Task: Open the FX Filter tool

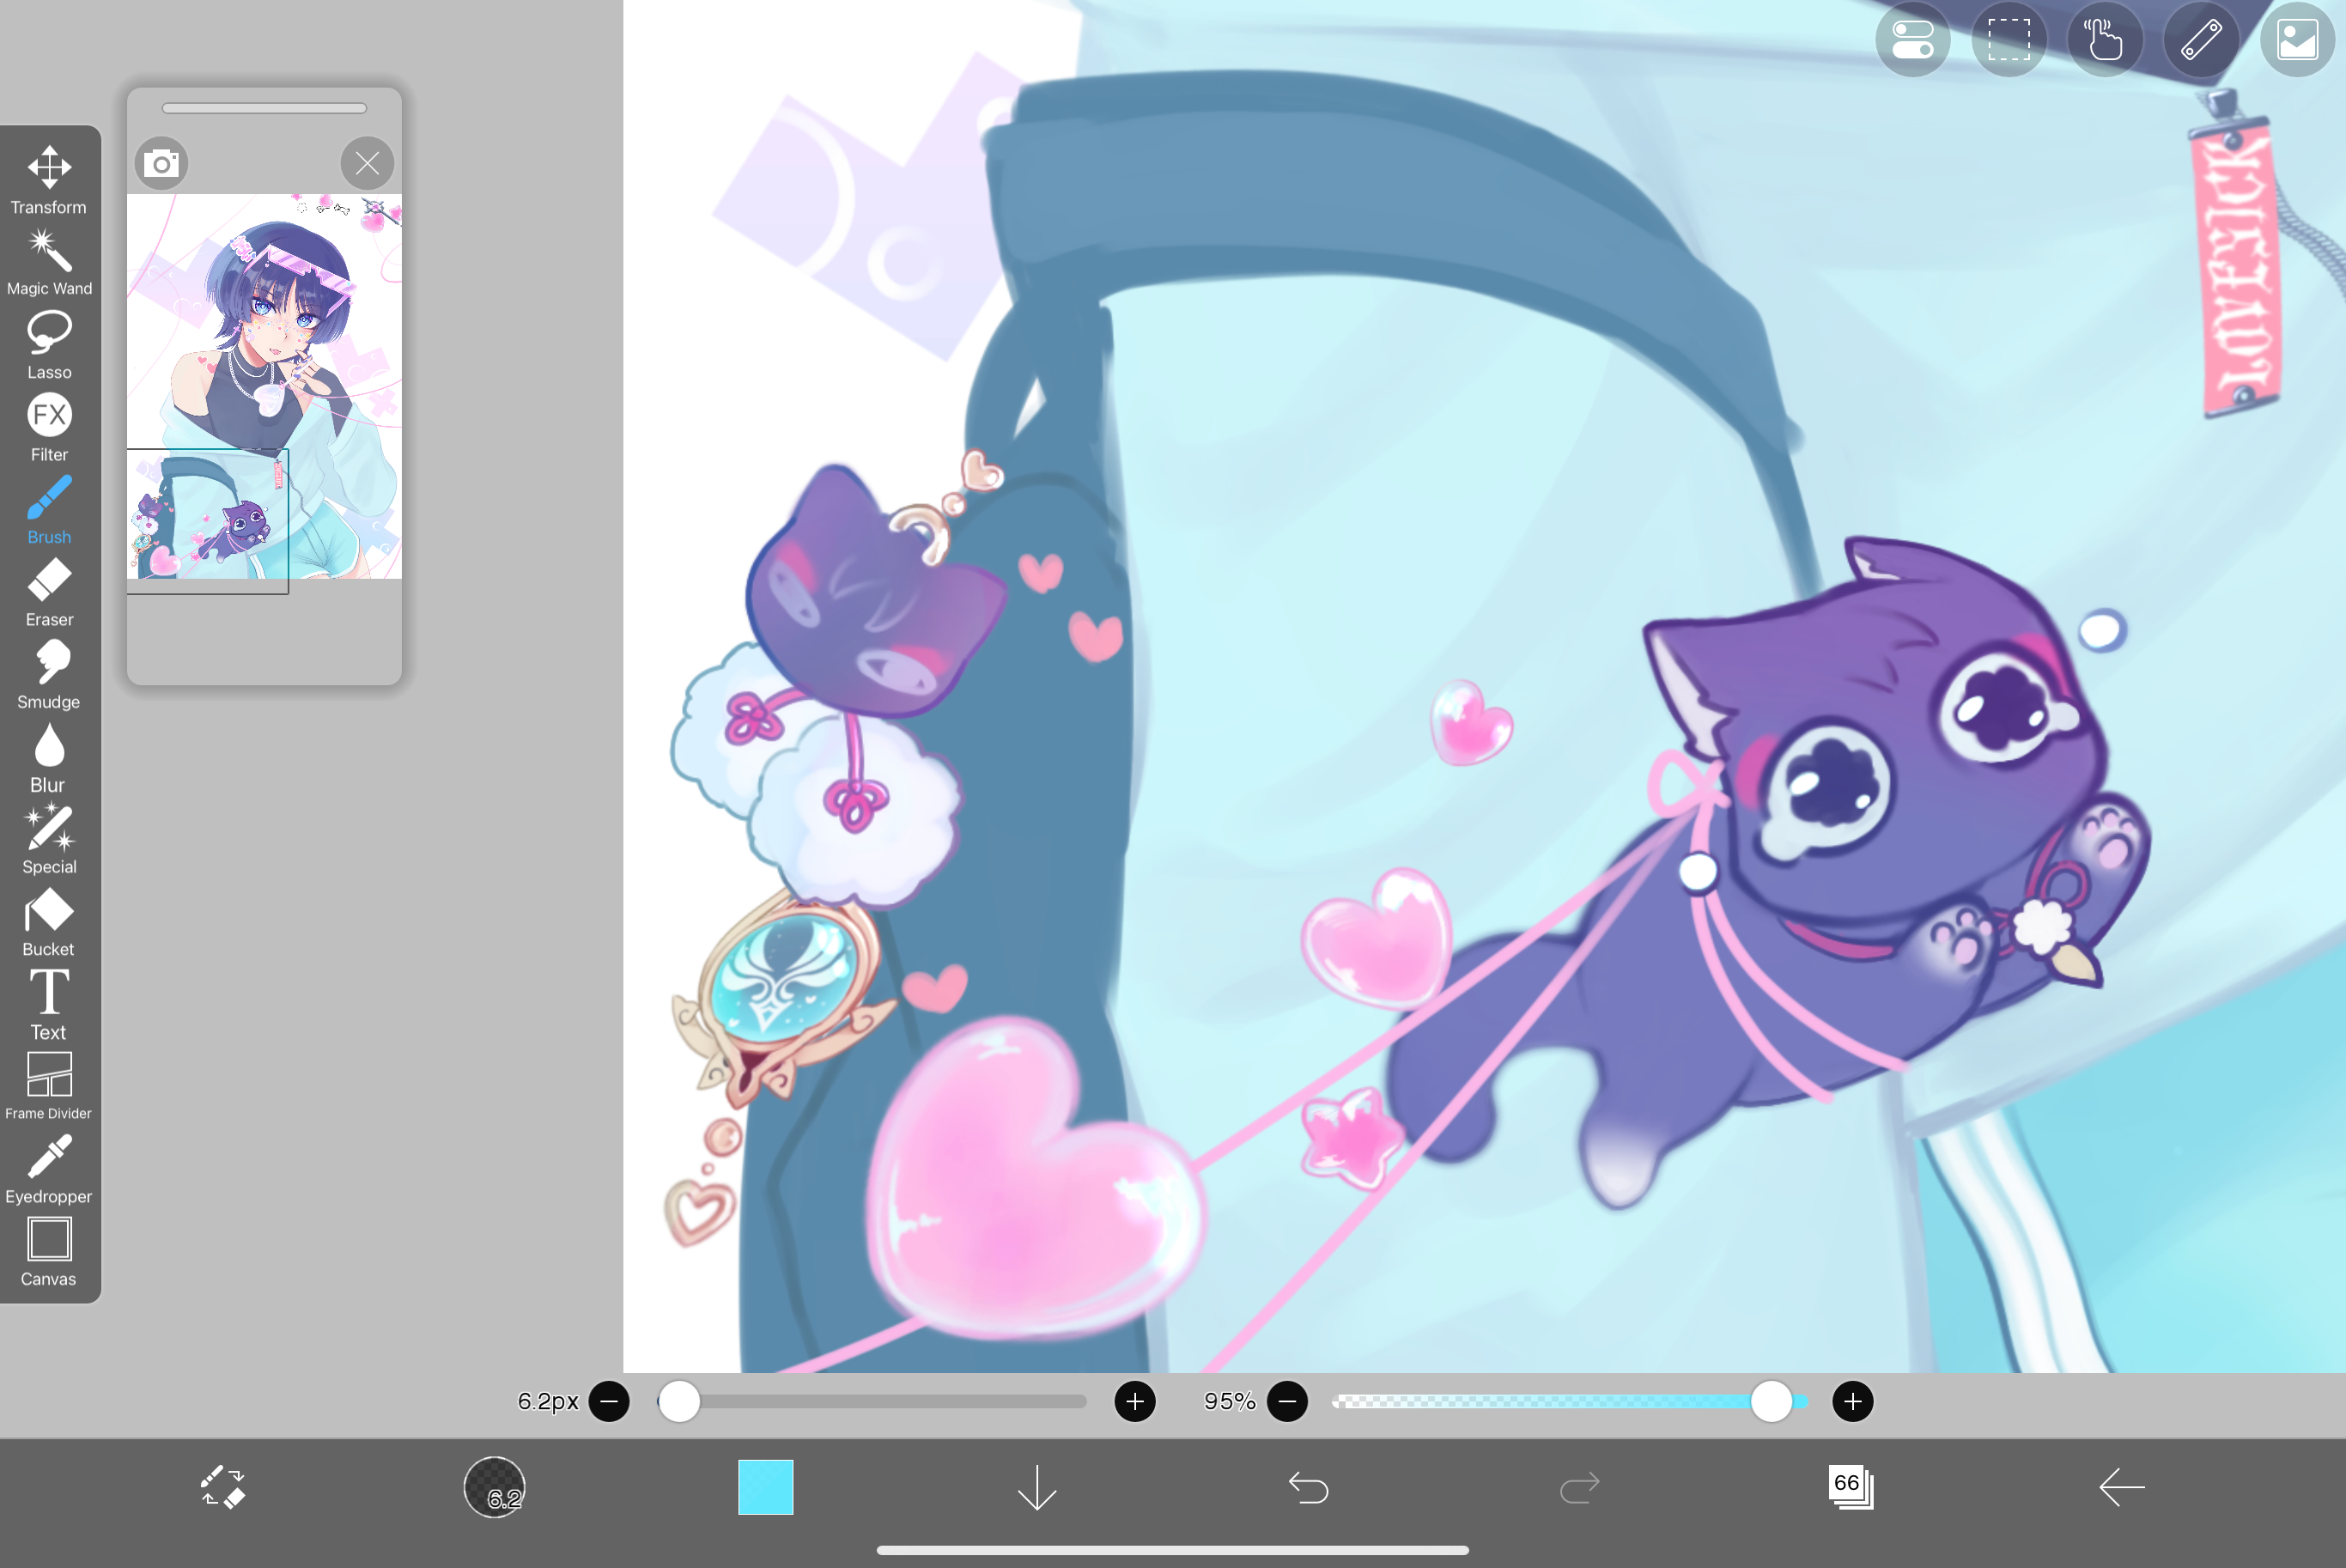Action: 48,421
